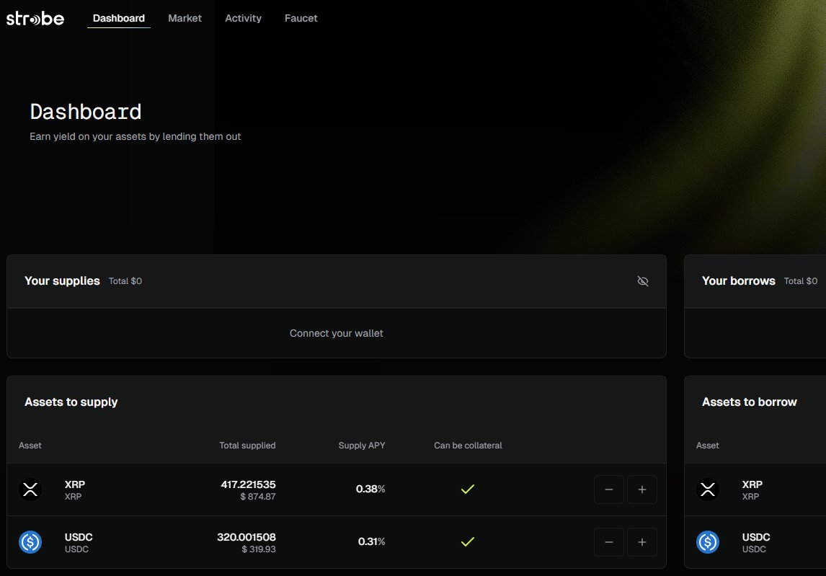Click the Dashboard page title

pos(85,112)
